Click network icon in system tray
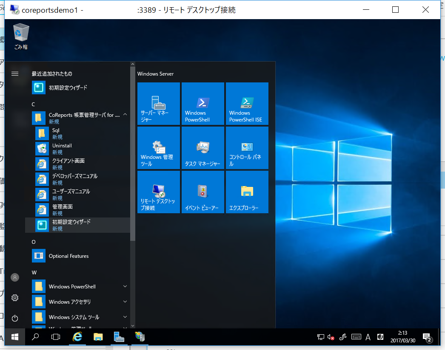The image size is (445, 350). [321, 337]
